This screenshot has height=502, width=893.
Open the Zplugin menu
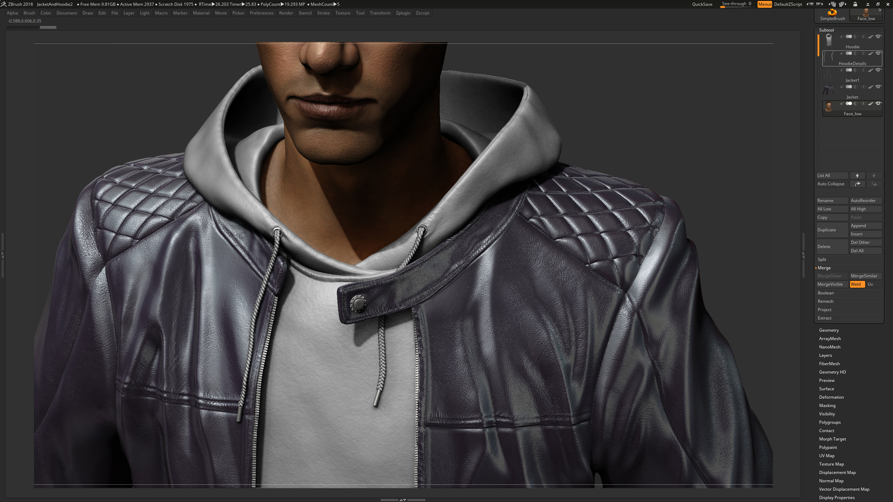403,13
